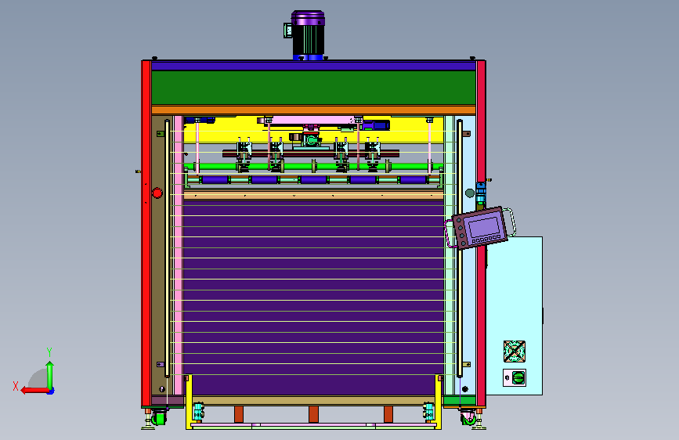The width and height of the screenshot is (679, 440).
Task: Click the blue Z axis origin dot
Action: tap(51, 391)
